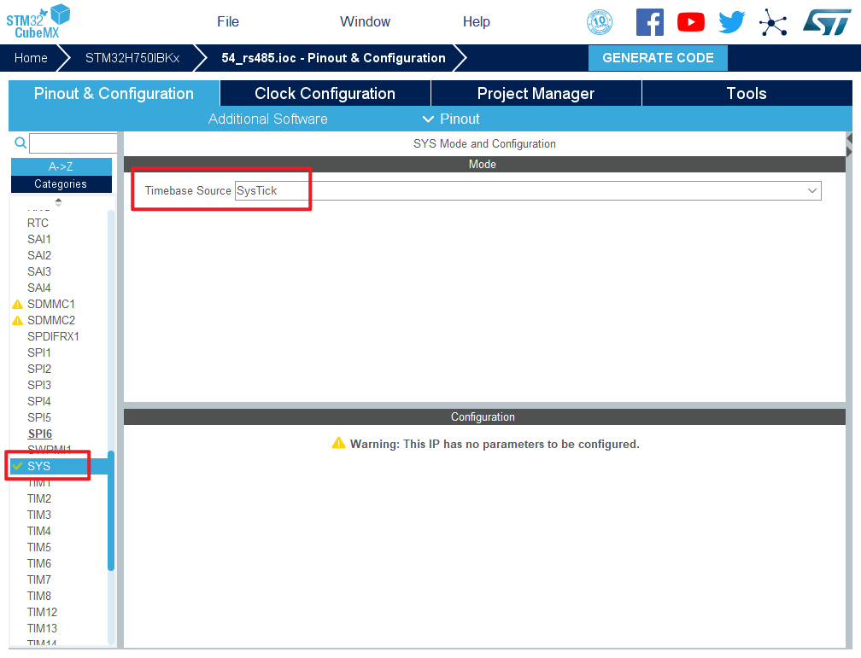The height and width of the screenshot is (658, 861).
Task: Expand the Pinout dropdown menu
Action: click(451, 119)
